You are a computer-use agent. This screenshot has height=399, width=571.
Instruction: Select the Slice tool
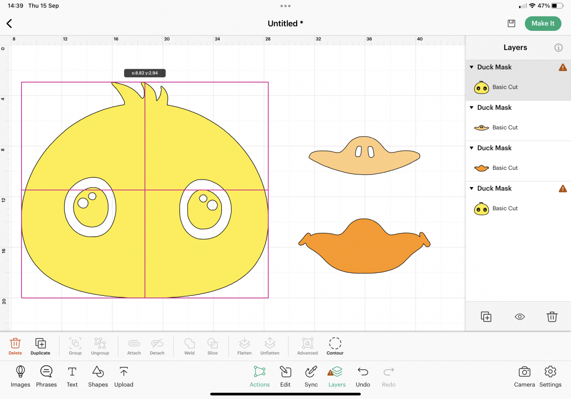(212, 347)
